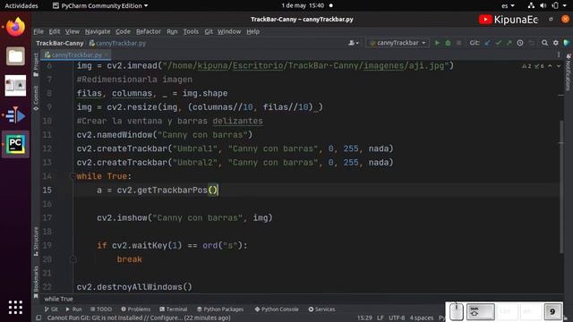Open the Git menu
The image size is (573, 322).
(x=209, y=31)
